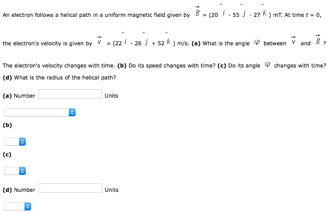Viewport: 328px width, 214px height.
Task: Open the part (b) answer dropdown
Action: coord(16,142)
